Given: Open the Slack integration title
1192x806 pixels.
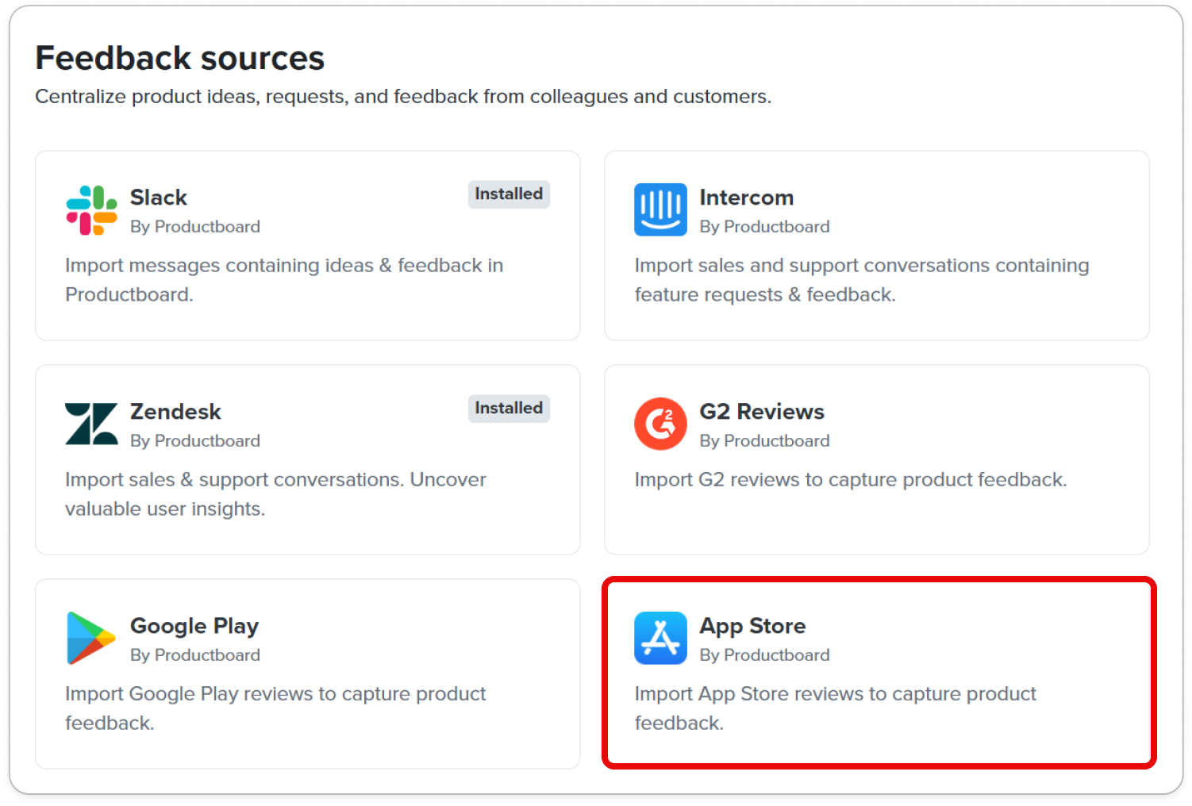Looking at the screenshot, I should (x=159, y=198).
